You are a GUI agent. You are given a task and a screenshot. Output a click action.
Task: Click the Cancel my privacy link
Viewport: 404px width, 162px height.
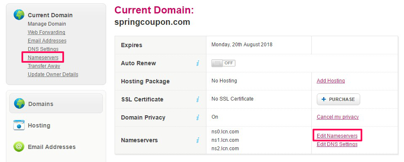click(x=338, y=117)
